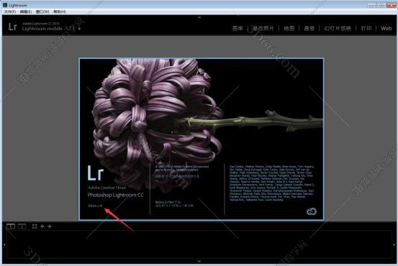Open the 文件(F) menu
The width and height of the screenshot is (398, 266).
point(10,12)
